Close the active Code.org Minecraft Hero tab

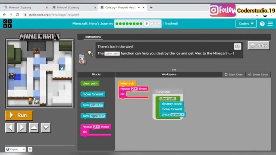click(x=144, y=8)
